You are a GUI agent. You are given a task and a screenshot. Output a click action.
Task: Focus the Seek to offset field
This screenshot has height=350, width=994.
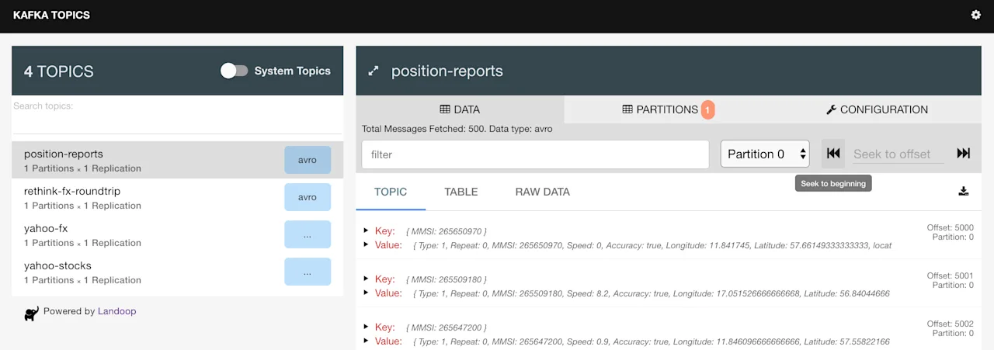[x=898, y=154]
